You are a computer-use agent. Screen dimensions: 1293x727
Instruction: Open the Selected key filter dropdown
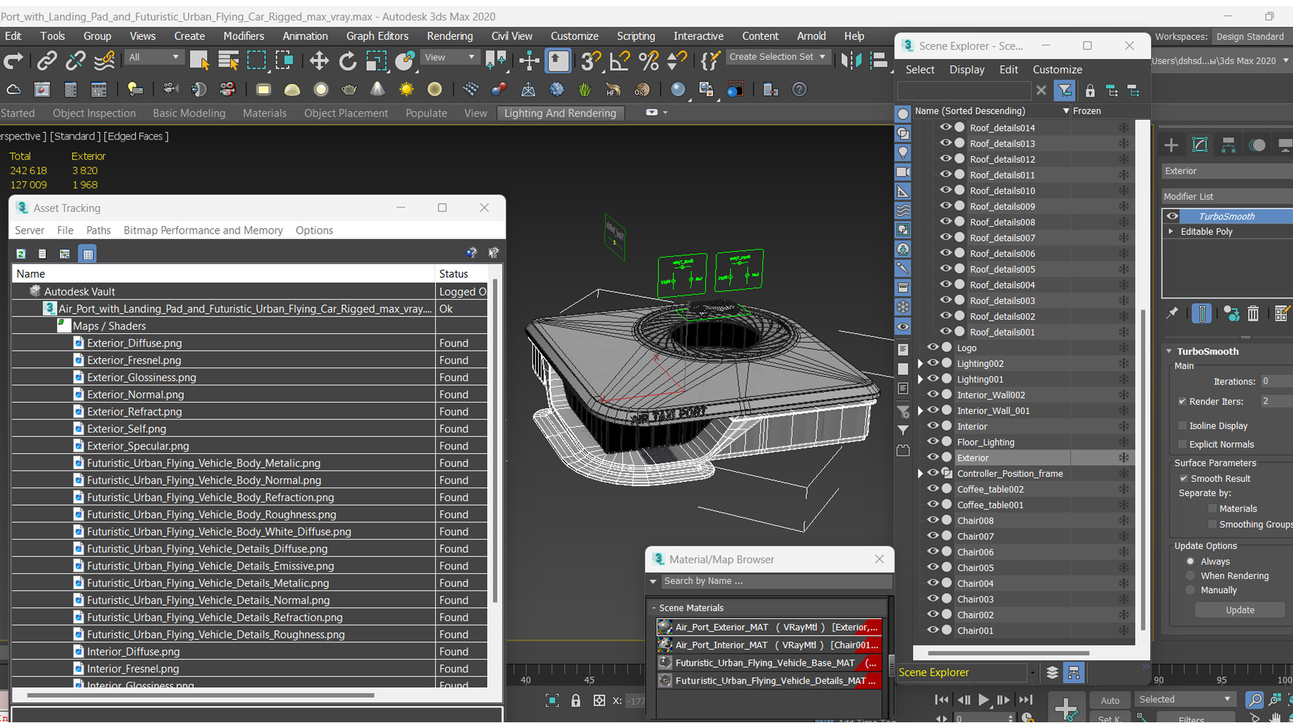click(x=1185, y=699)
